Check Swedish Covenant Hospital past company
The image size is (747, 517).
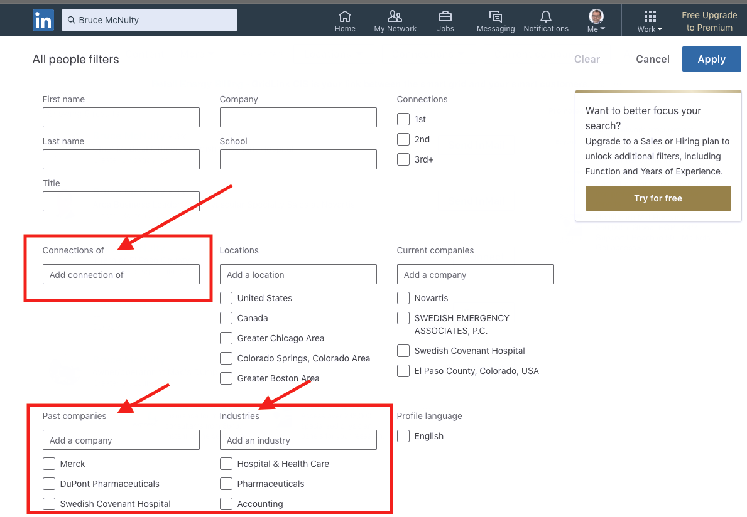tap(49, 503)
